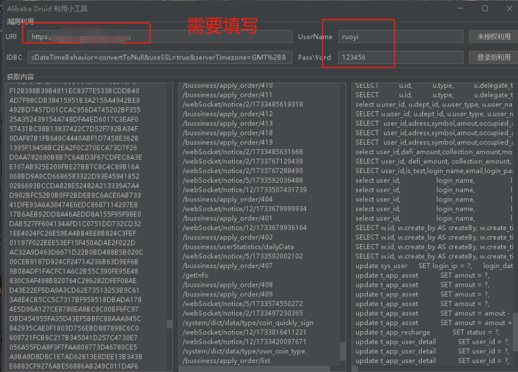Select session D0AA782690B8B7C6ABD3F67CDFEC8A3E
Viewport: 518px width, 372px height.
(75, 157)
